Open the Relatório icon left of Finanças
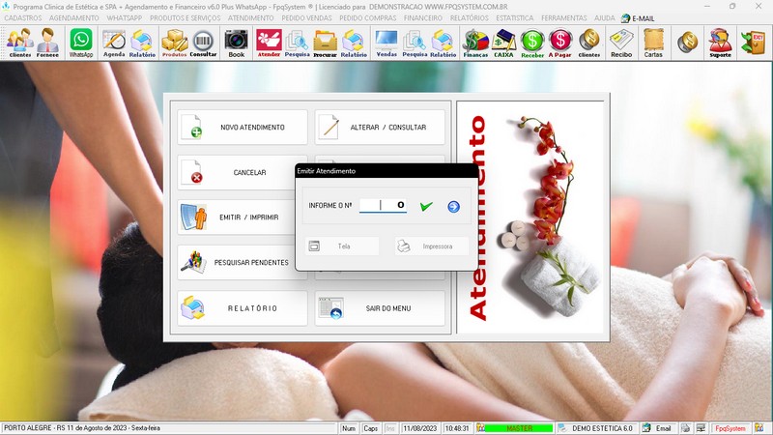The image size is (773, 435). tap(443, 43)
